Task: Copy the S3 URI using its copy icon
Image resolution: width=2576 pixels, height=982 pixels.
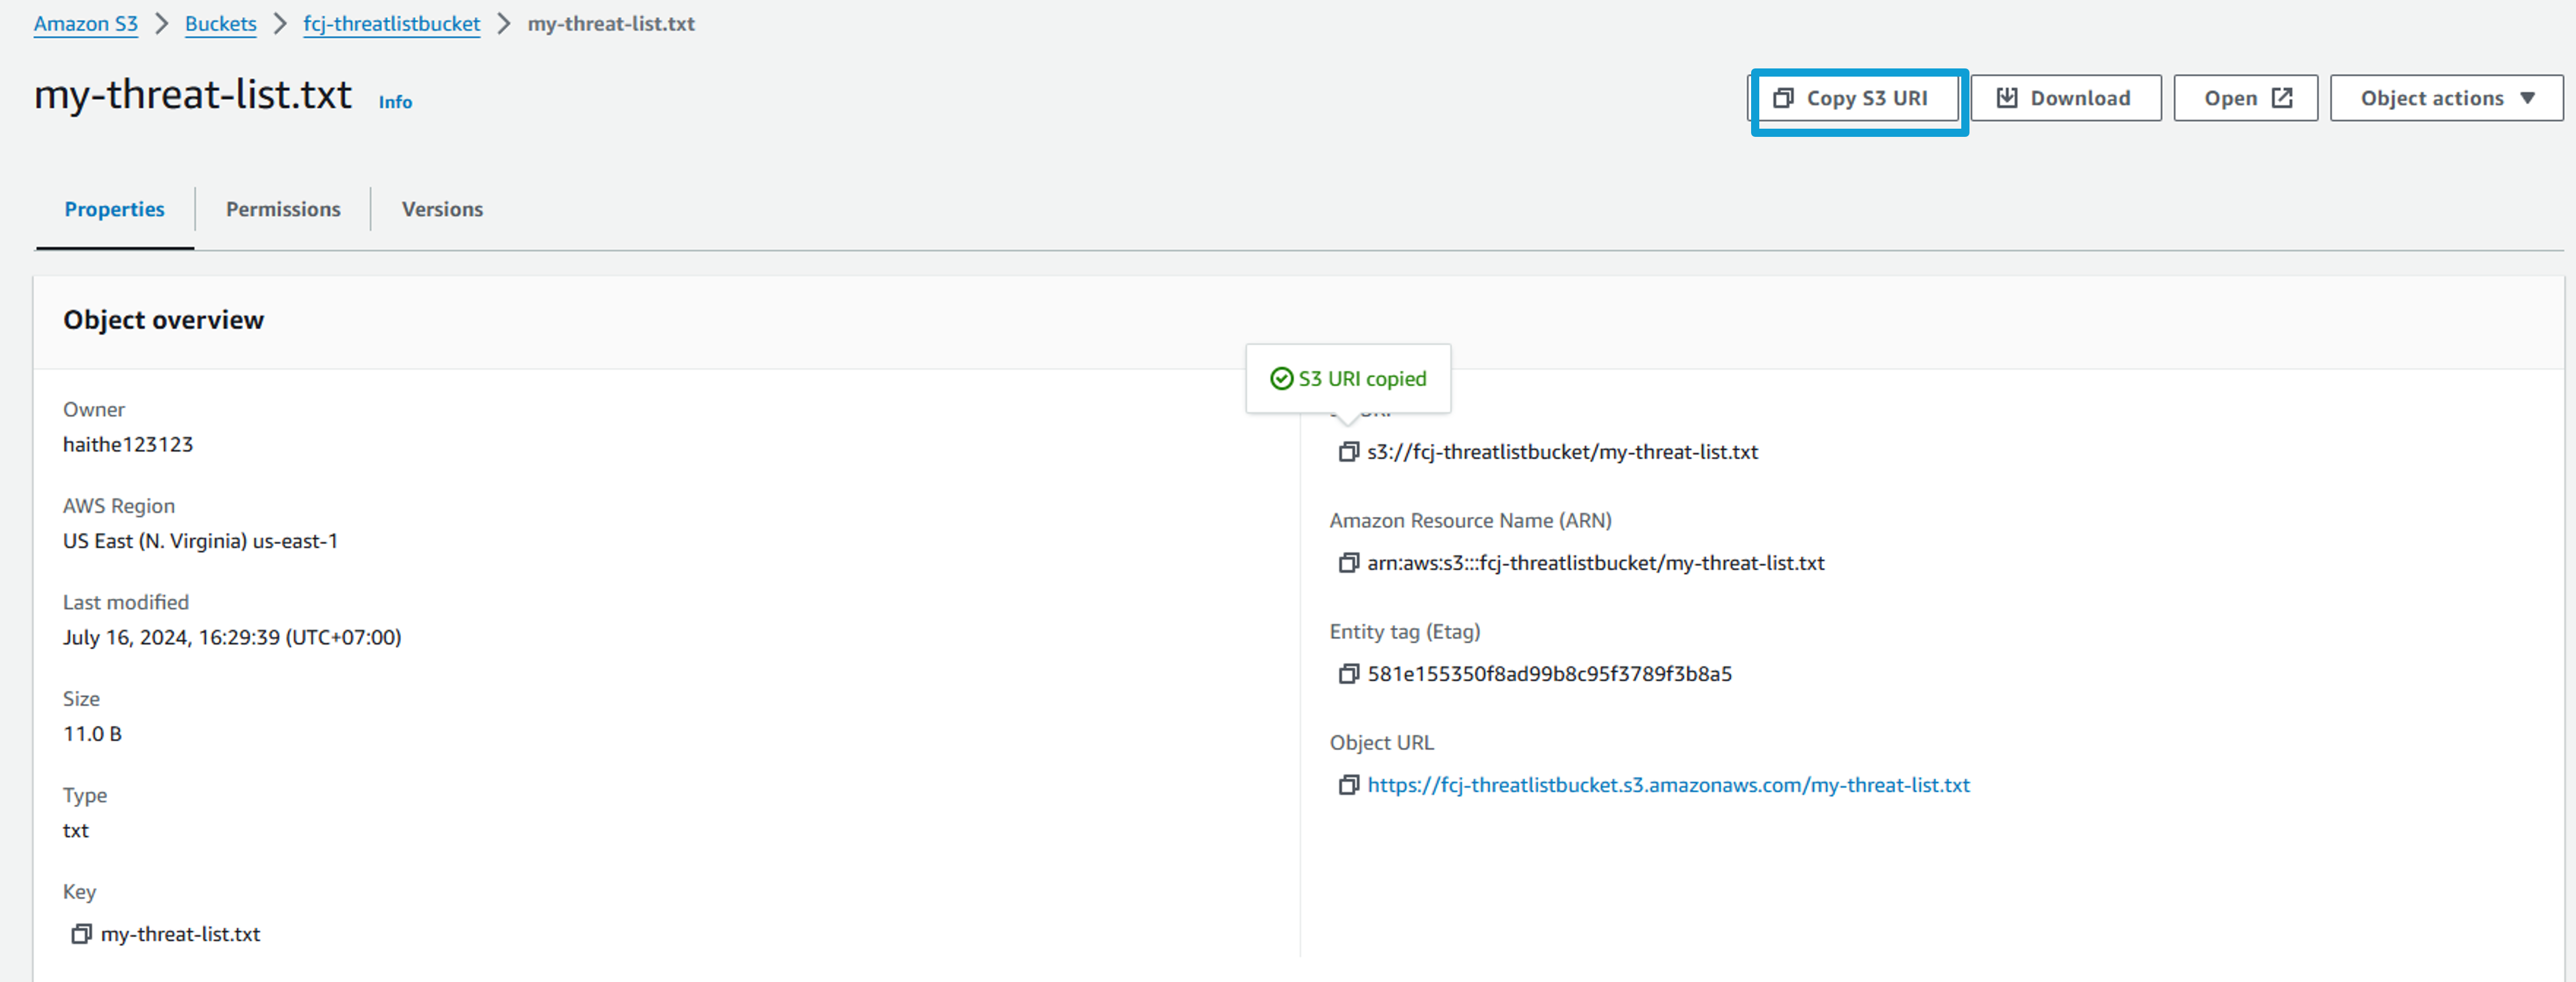Action: tap(1348, 453)
